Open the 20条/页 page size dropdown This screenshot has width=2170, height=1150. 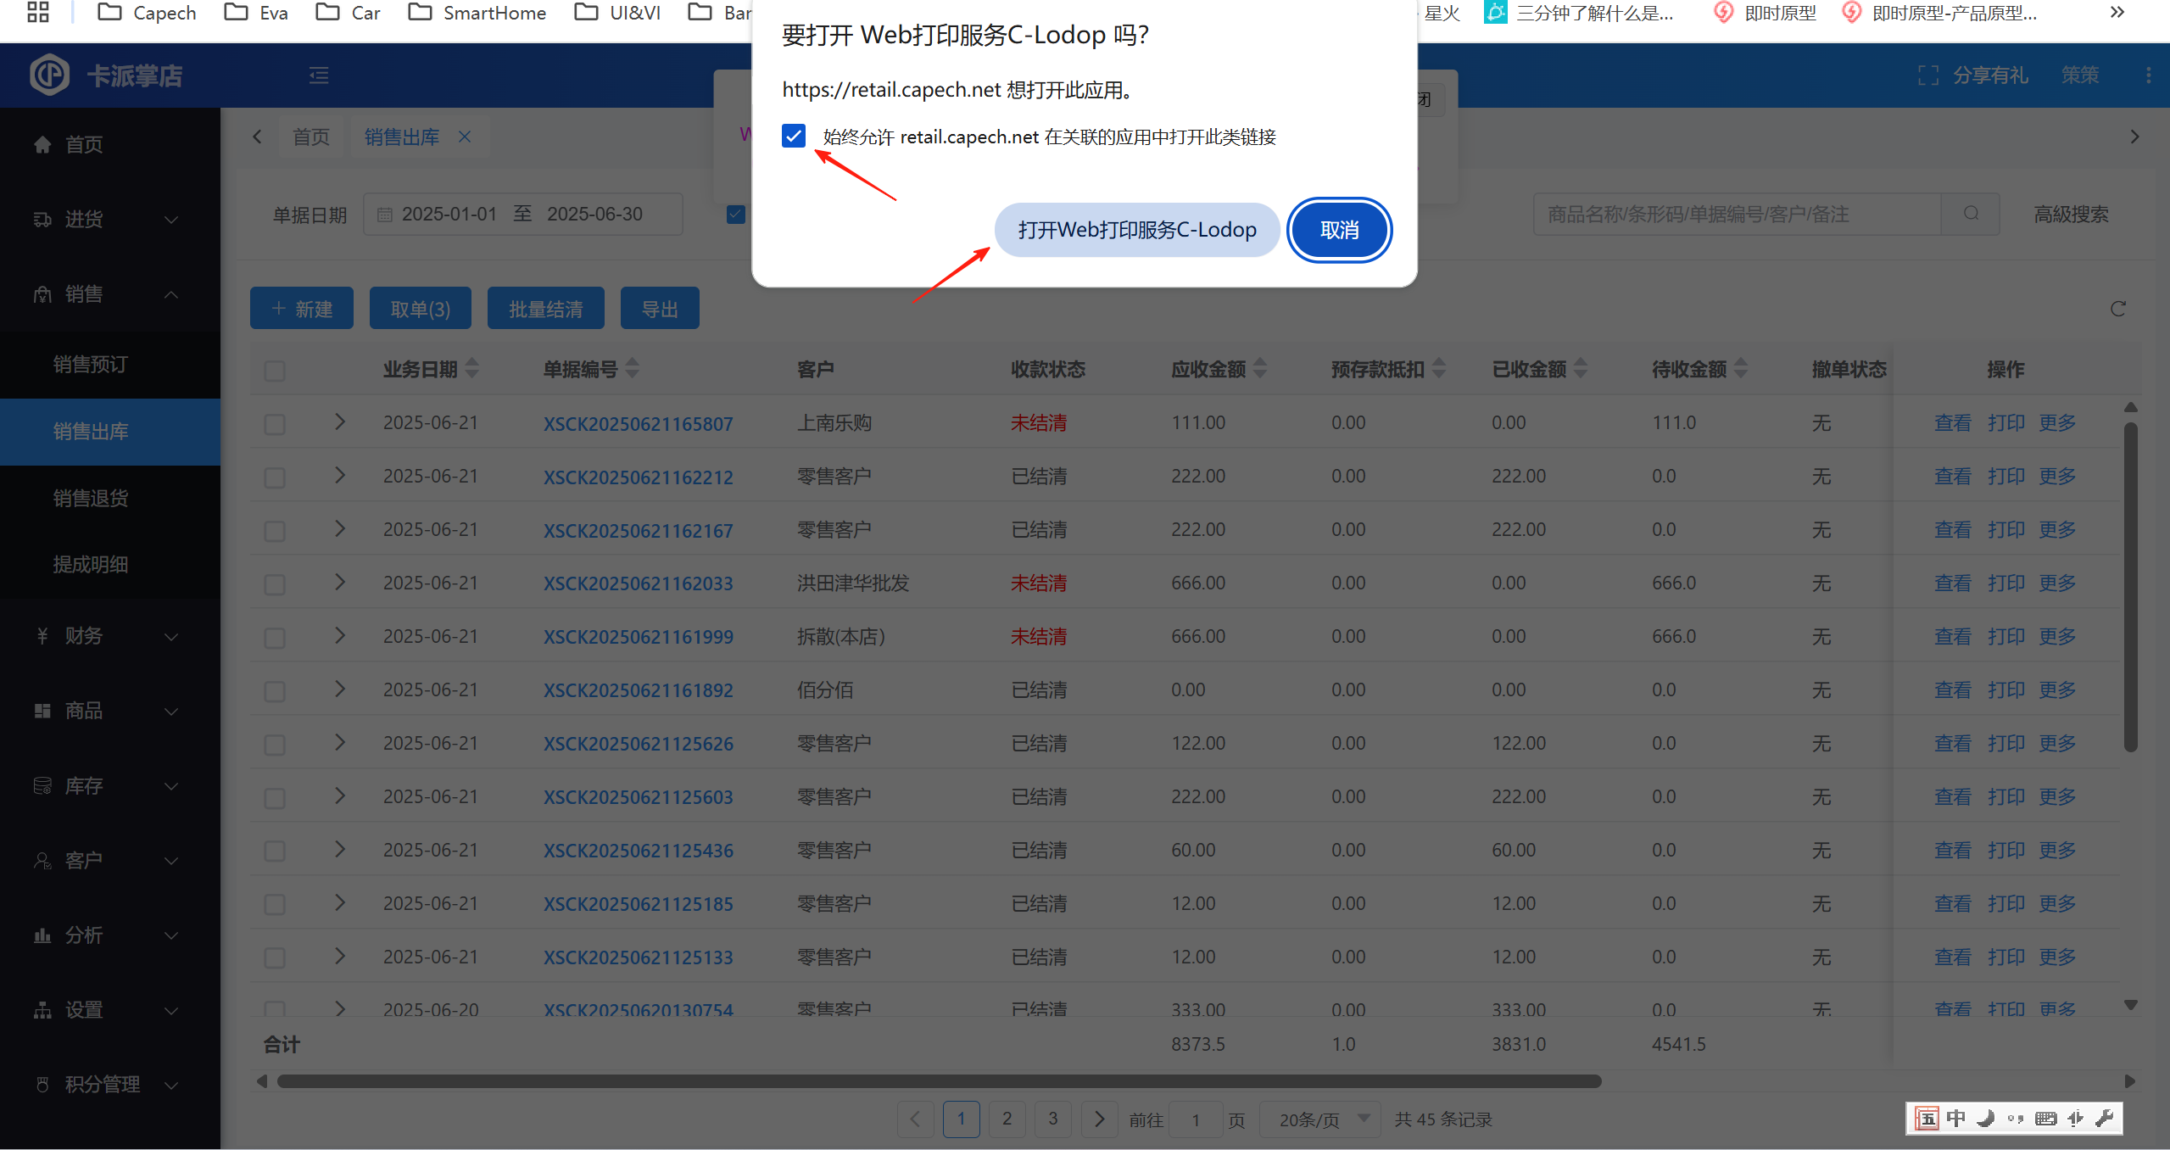point(1320,1119)
